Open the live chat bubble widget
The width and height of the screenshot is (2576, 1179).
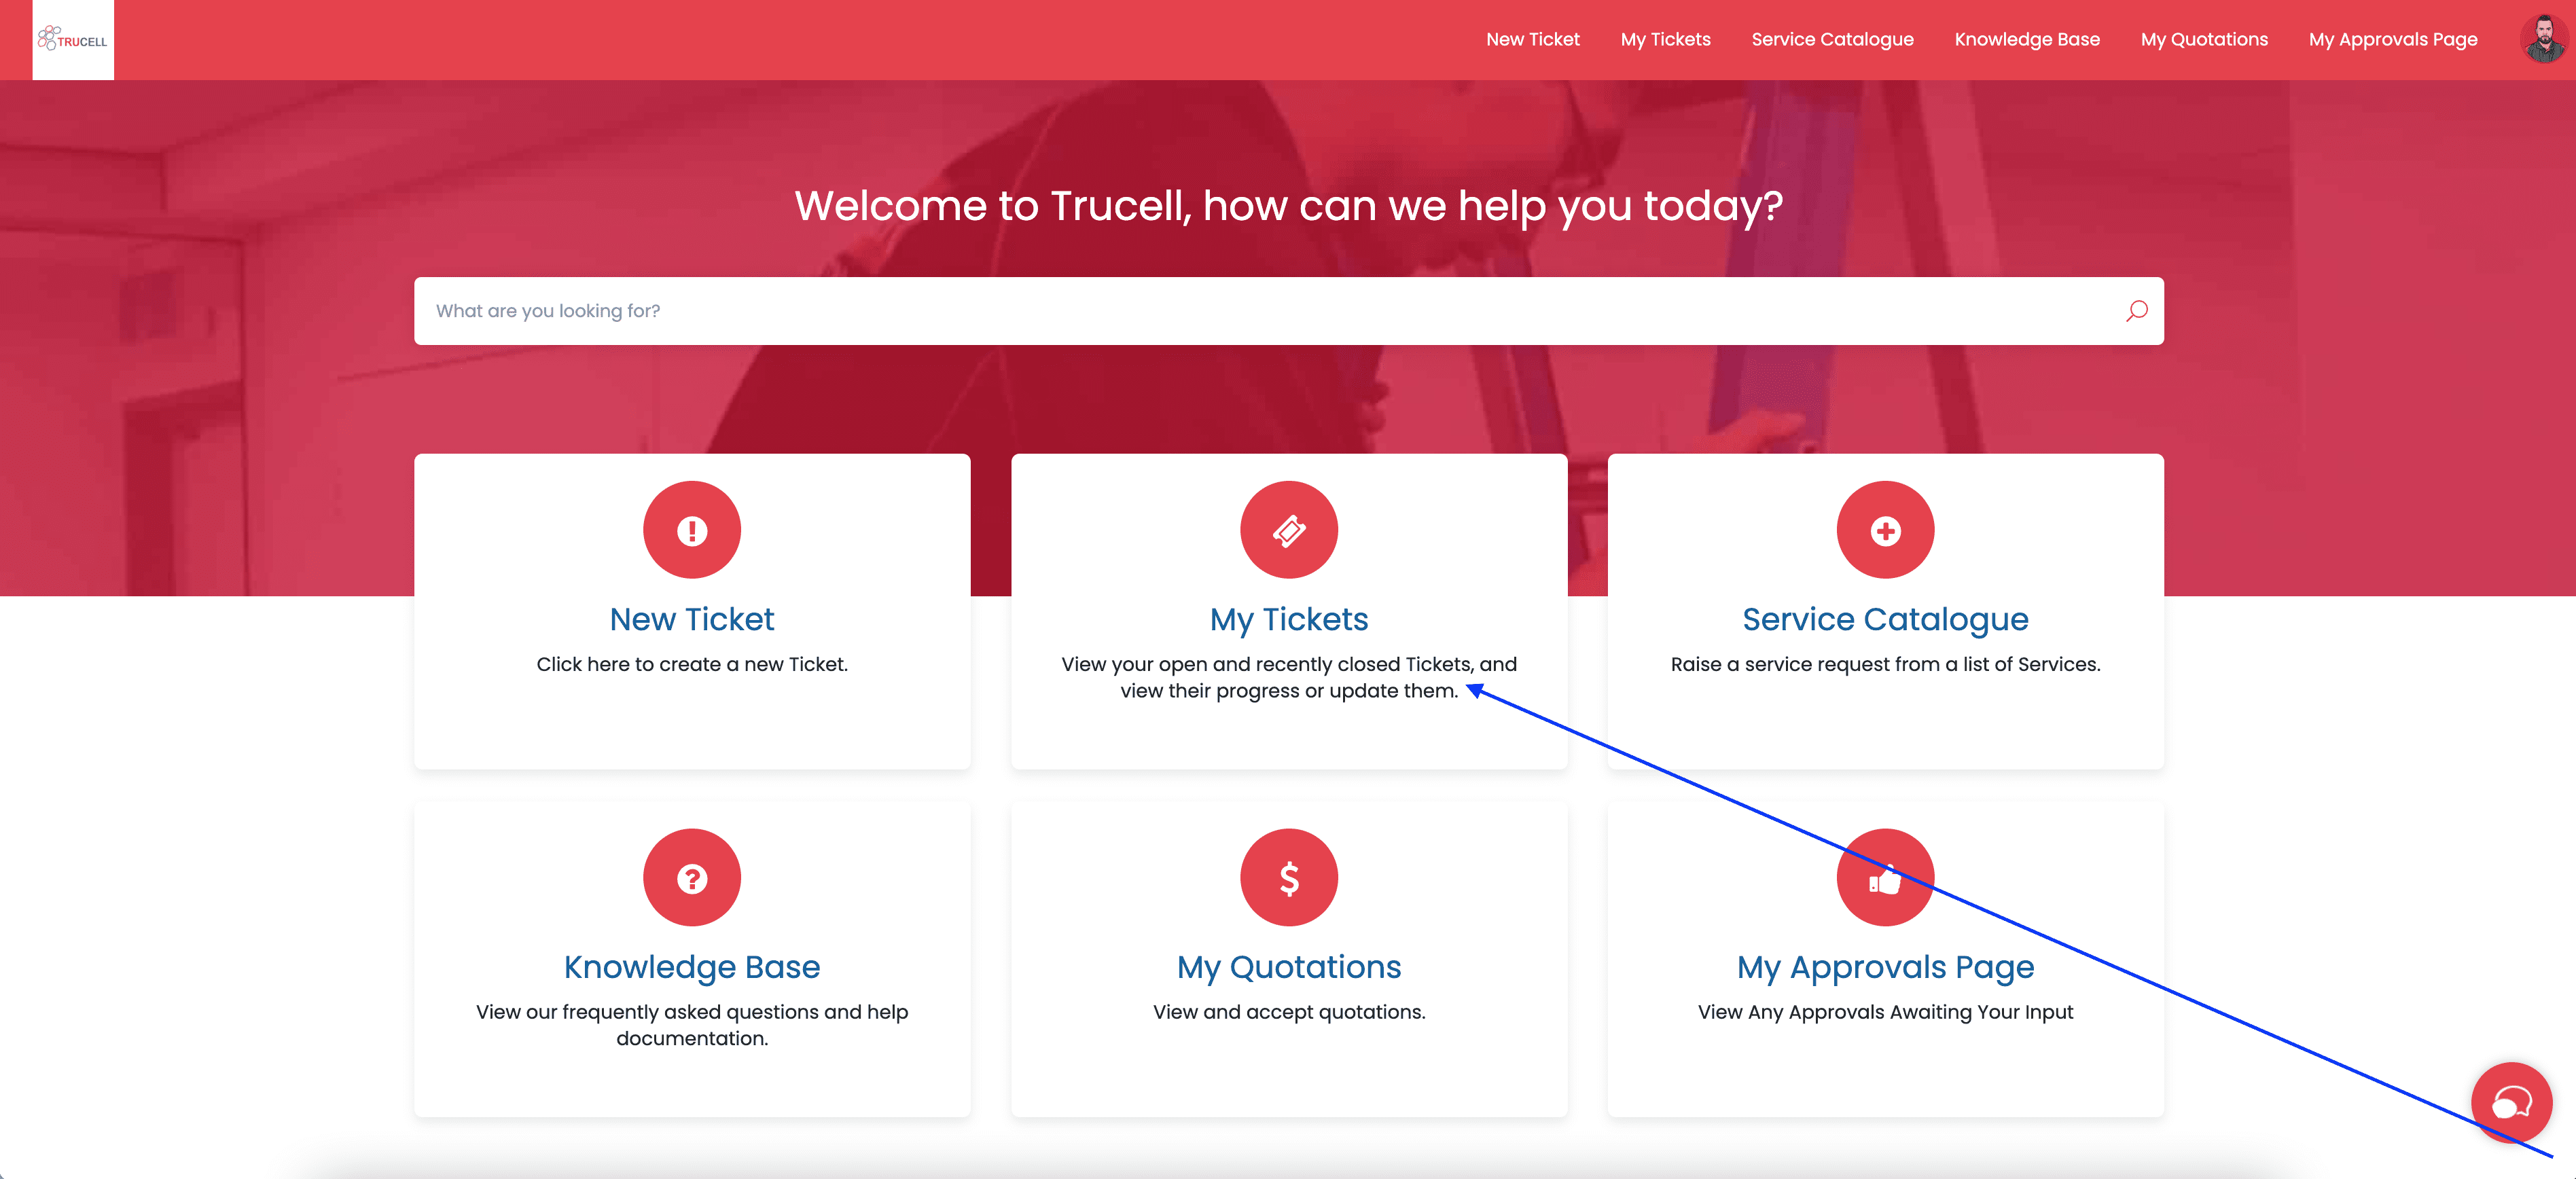[2511, 1102]
